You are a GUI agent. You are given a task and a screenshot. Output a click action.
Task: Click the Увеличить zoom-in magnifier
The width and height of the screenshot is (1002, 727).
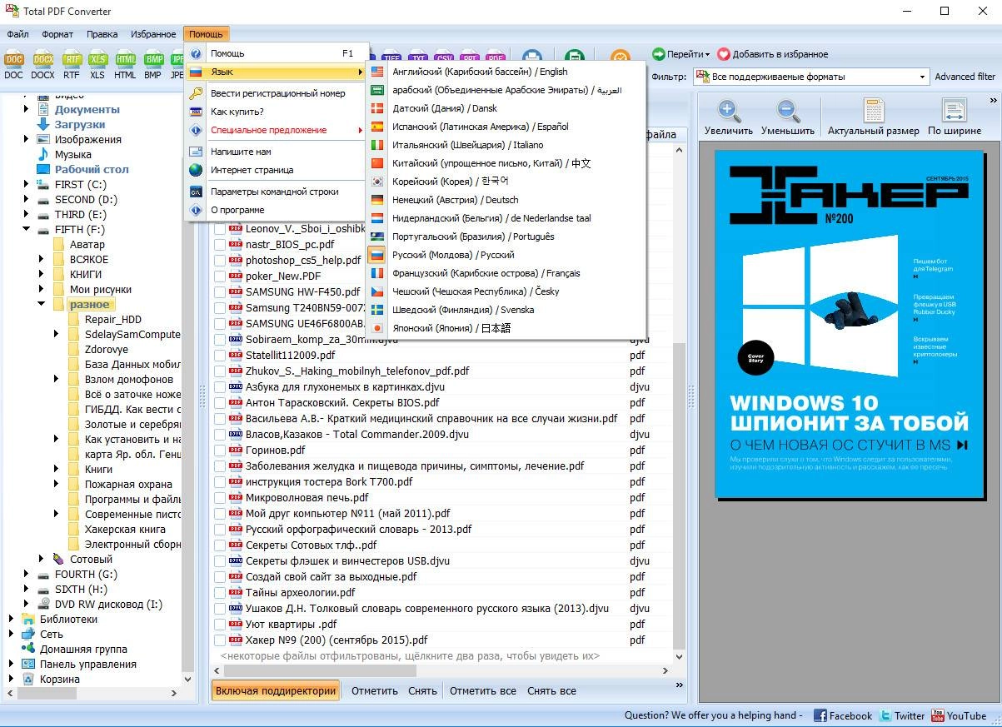click(x=728, y=117)
